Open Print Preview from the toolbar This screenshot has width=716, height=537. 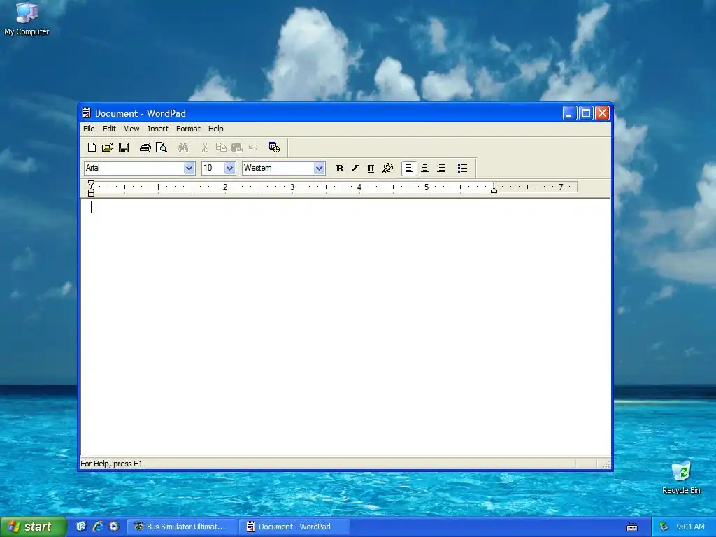162,148
